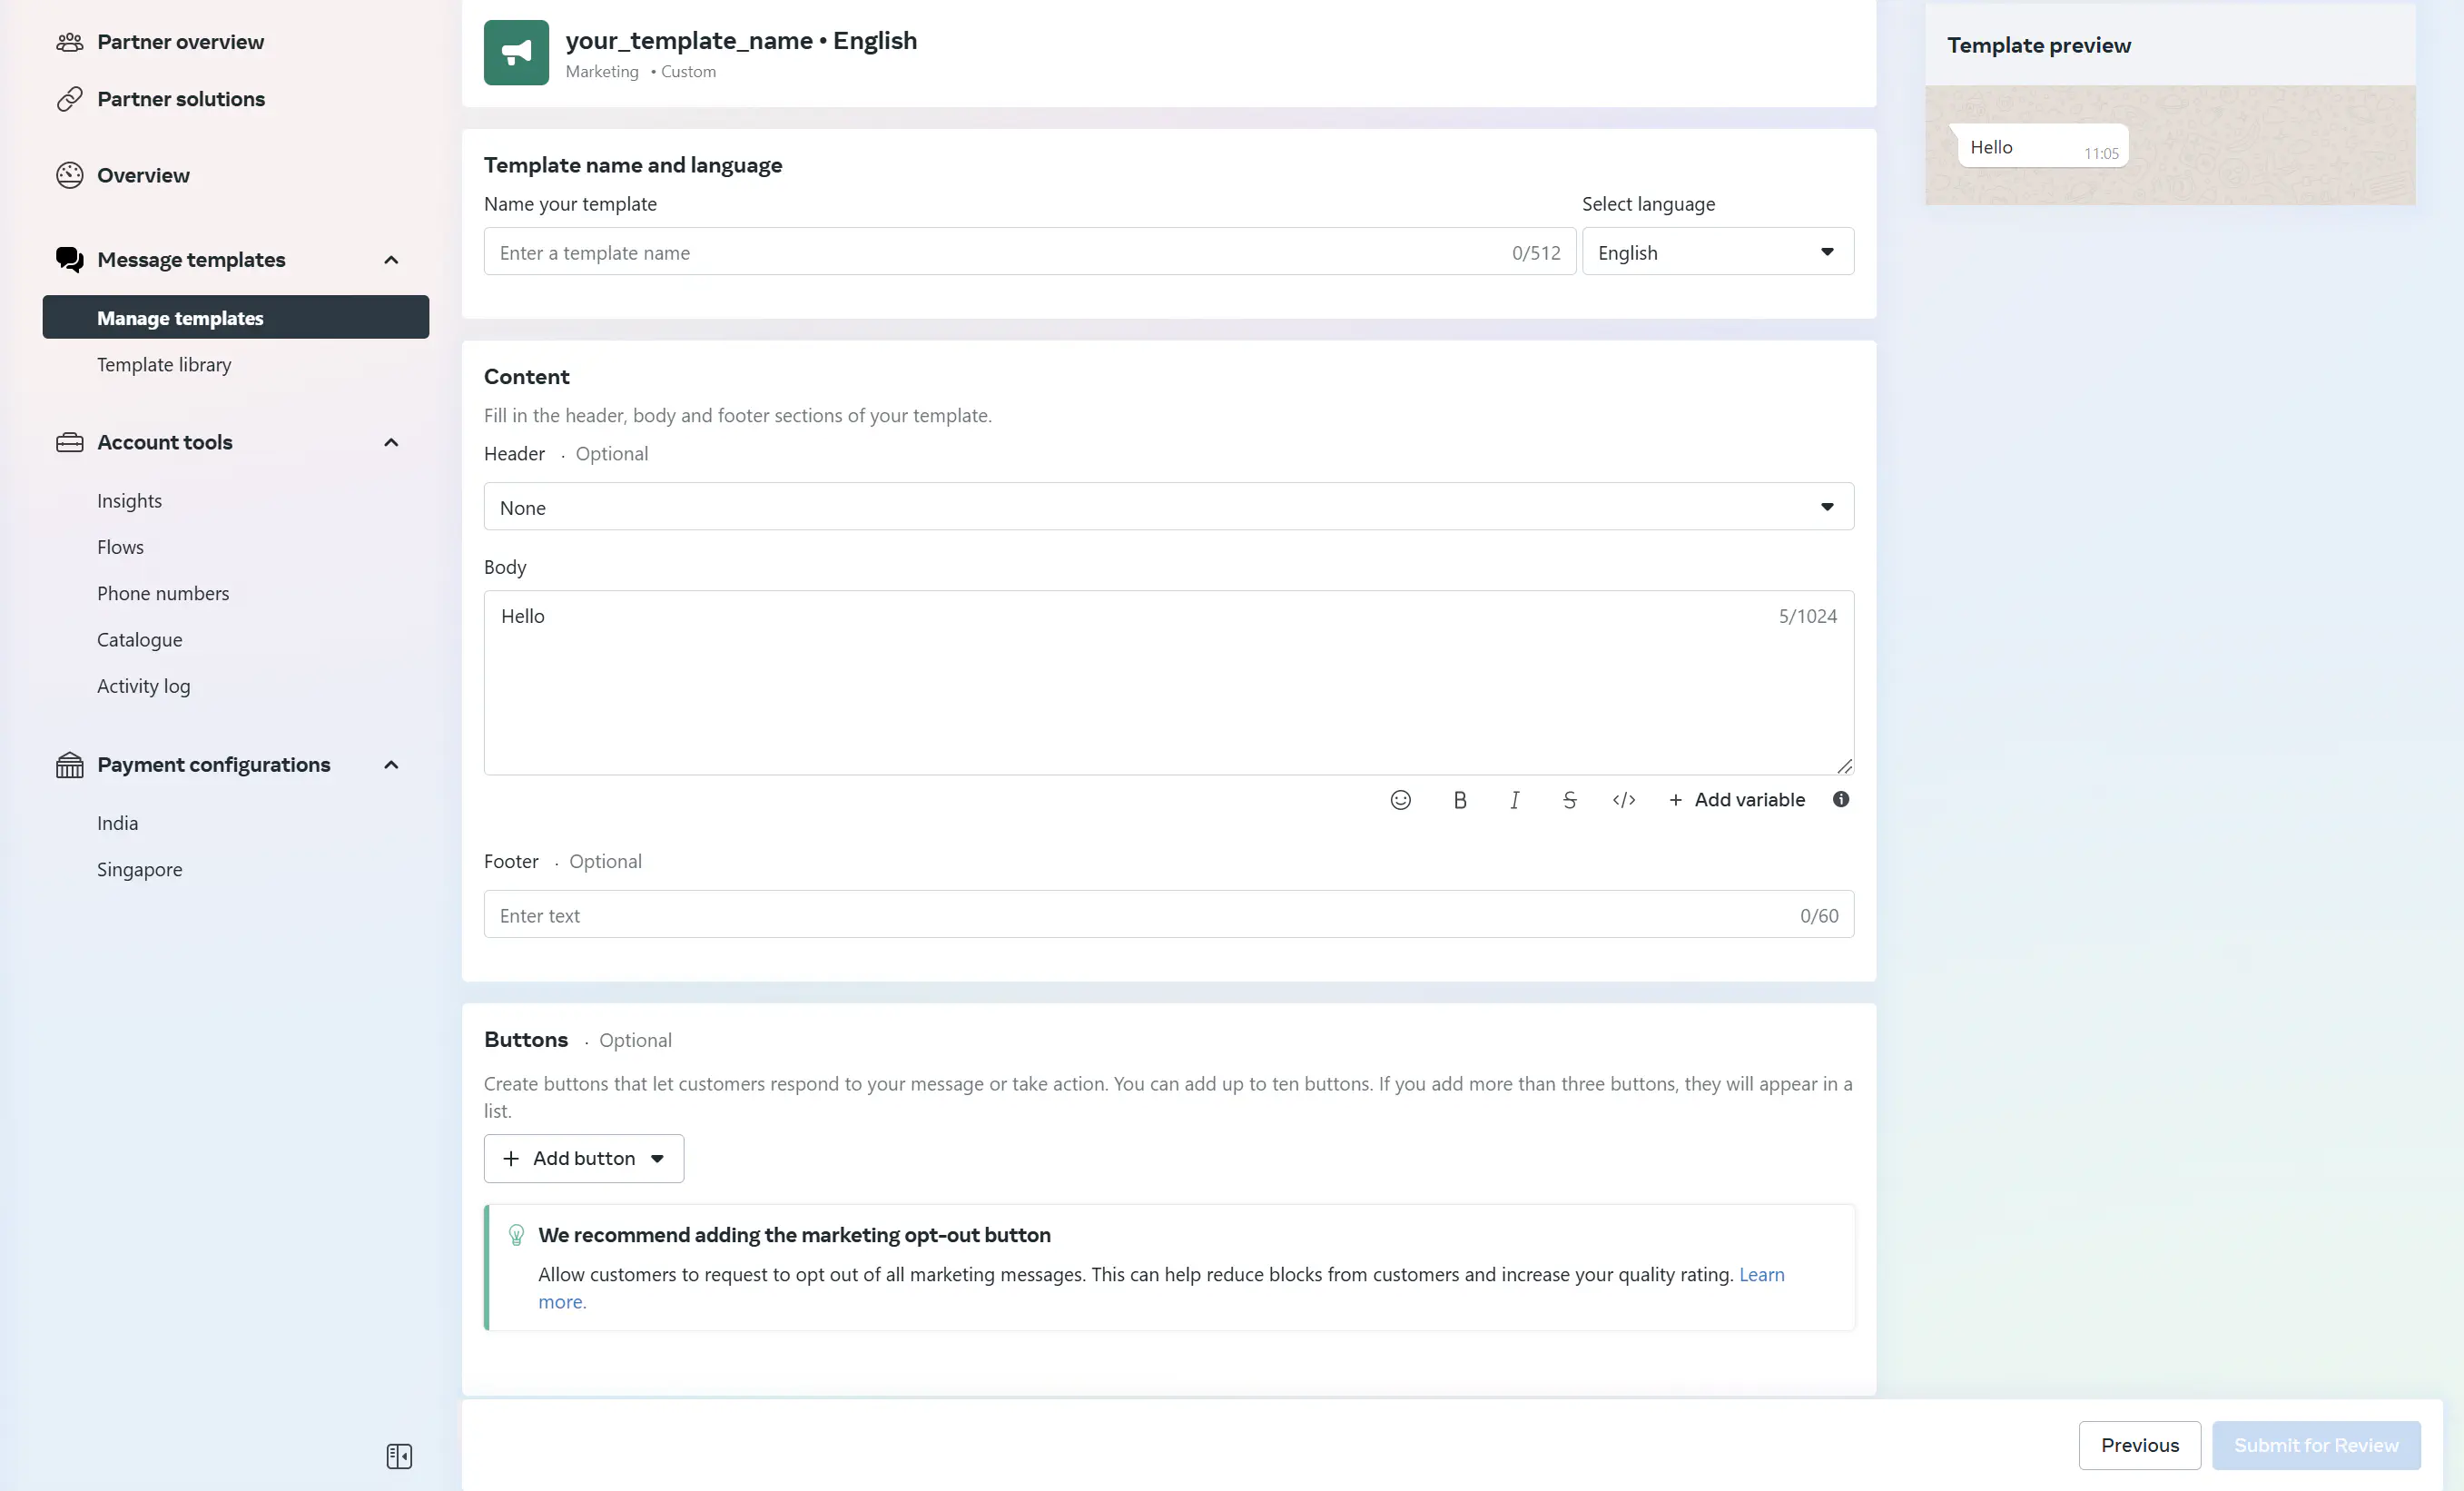The width and height of the screenshot is (2464, 1491).
Task: Apply strikethrough formatting to body text
Action: point(1569,799)
